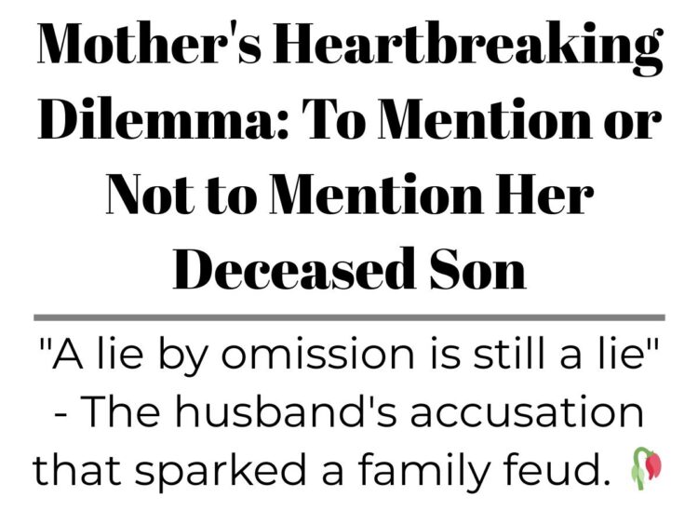Click the wilted rose emoji
The image size is (698, 524).
click(x=647, y=468)
